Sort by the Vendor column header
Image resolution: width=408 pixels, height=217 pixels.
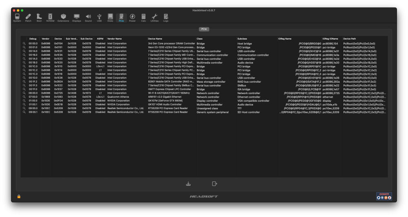point(46,39)
